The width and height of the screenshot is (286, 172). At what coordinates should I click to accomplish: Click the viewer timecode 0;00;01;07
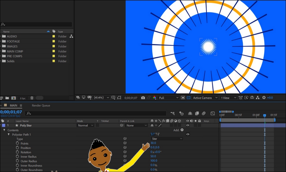click(131, 98)
